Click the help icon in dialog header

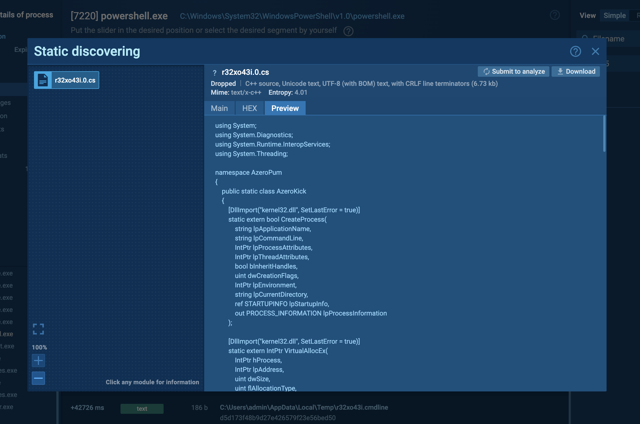(x=575, y=51)
